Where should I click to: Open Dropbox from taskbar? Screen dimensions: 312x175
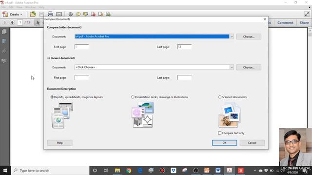(174, 171)
